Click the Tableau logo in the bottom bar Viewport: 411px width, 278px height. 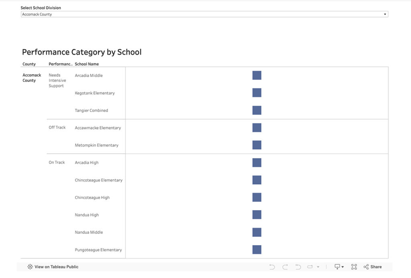[30, 267]
